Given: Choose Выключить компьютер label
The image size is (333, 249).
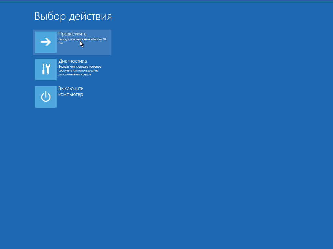Looking at the screenshot, I should click(71, 91).
